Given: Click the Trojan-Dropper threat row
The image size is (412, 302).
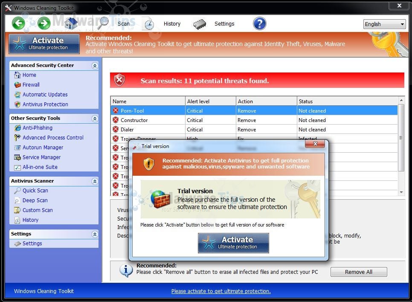Looking at the screenshot, I should point(254,138).
